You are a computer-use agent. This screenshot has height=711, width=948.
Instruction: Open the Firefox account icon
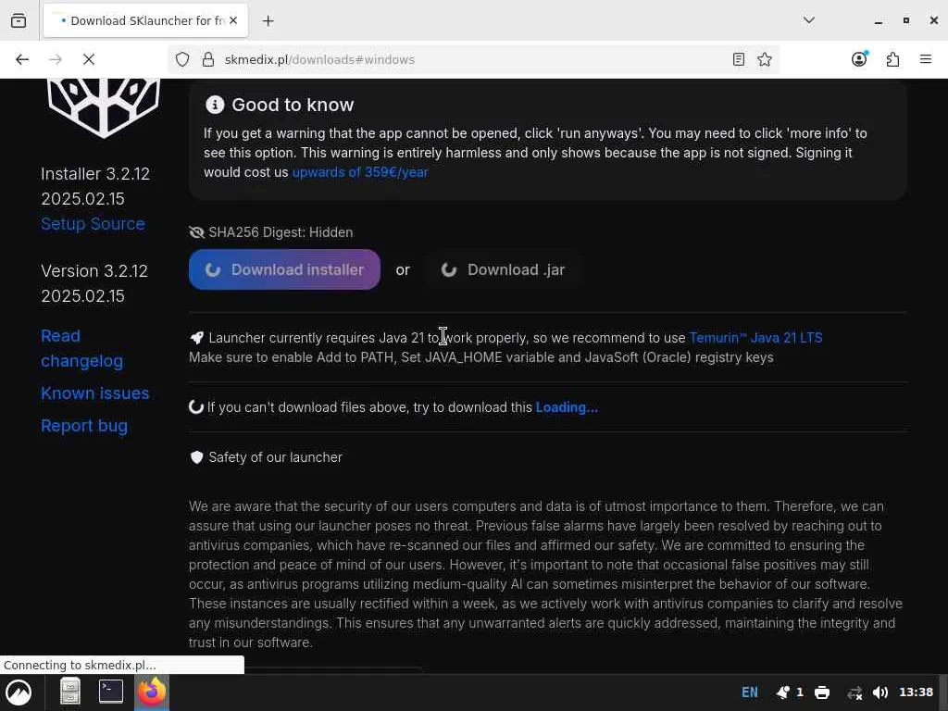[x=859, y=58]
